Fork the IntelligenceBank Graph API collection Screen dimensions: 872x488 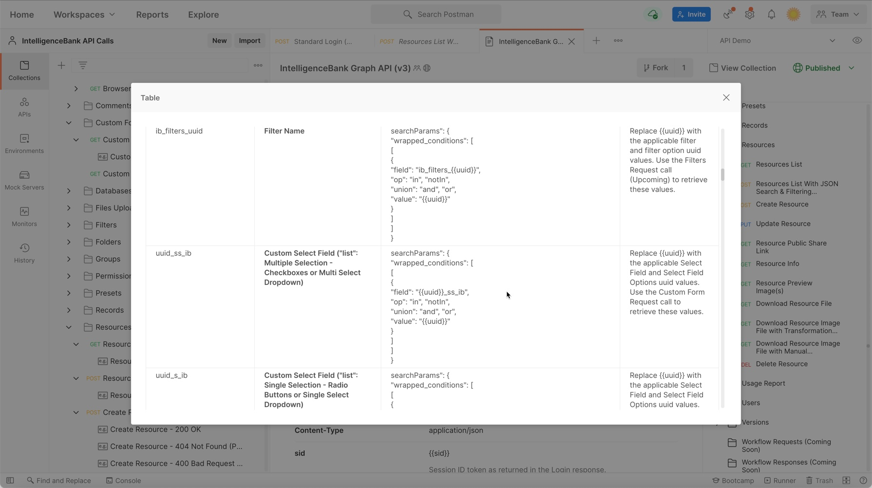[656, 68]
